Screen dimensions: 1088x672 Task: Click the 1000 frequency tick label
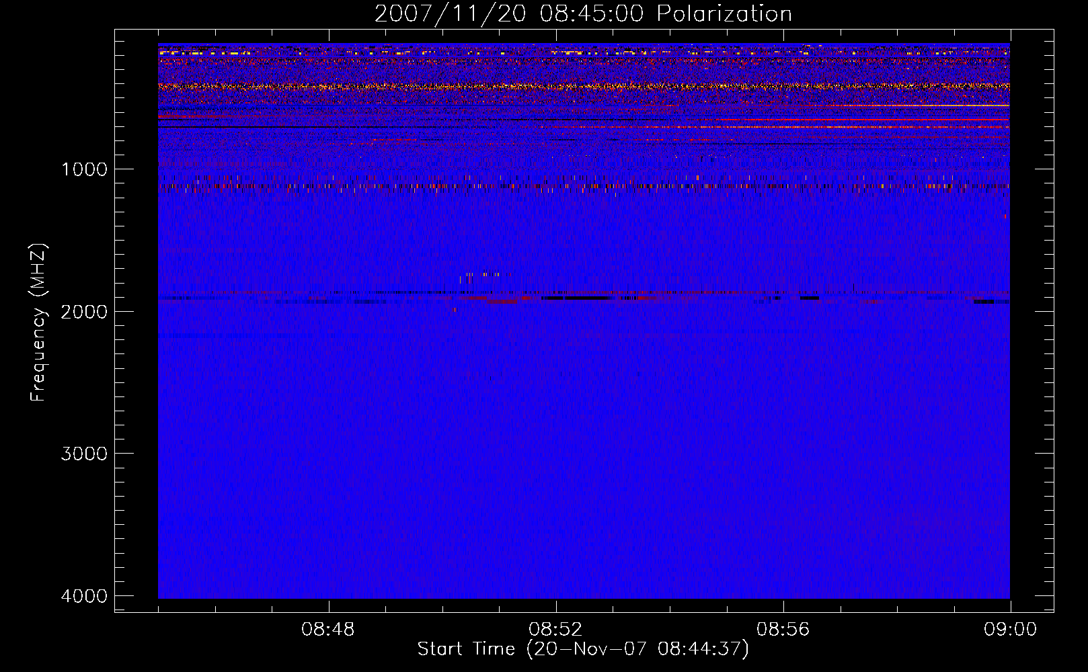[84, 169]
